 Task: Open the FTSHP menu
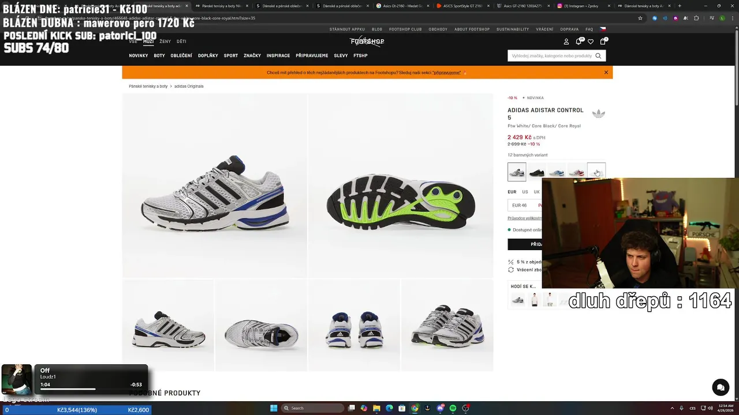click(360, 56)
